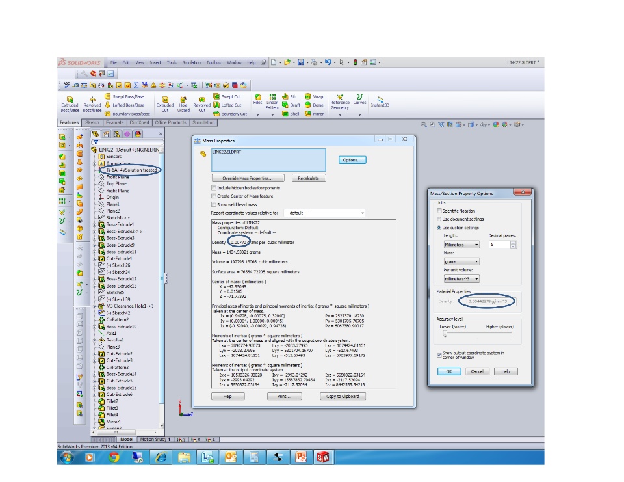Check Create Center of Mass feature

click(x=214, y=196)
